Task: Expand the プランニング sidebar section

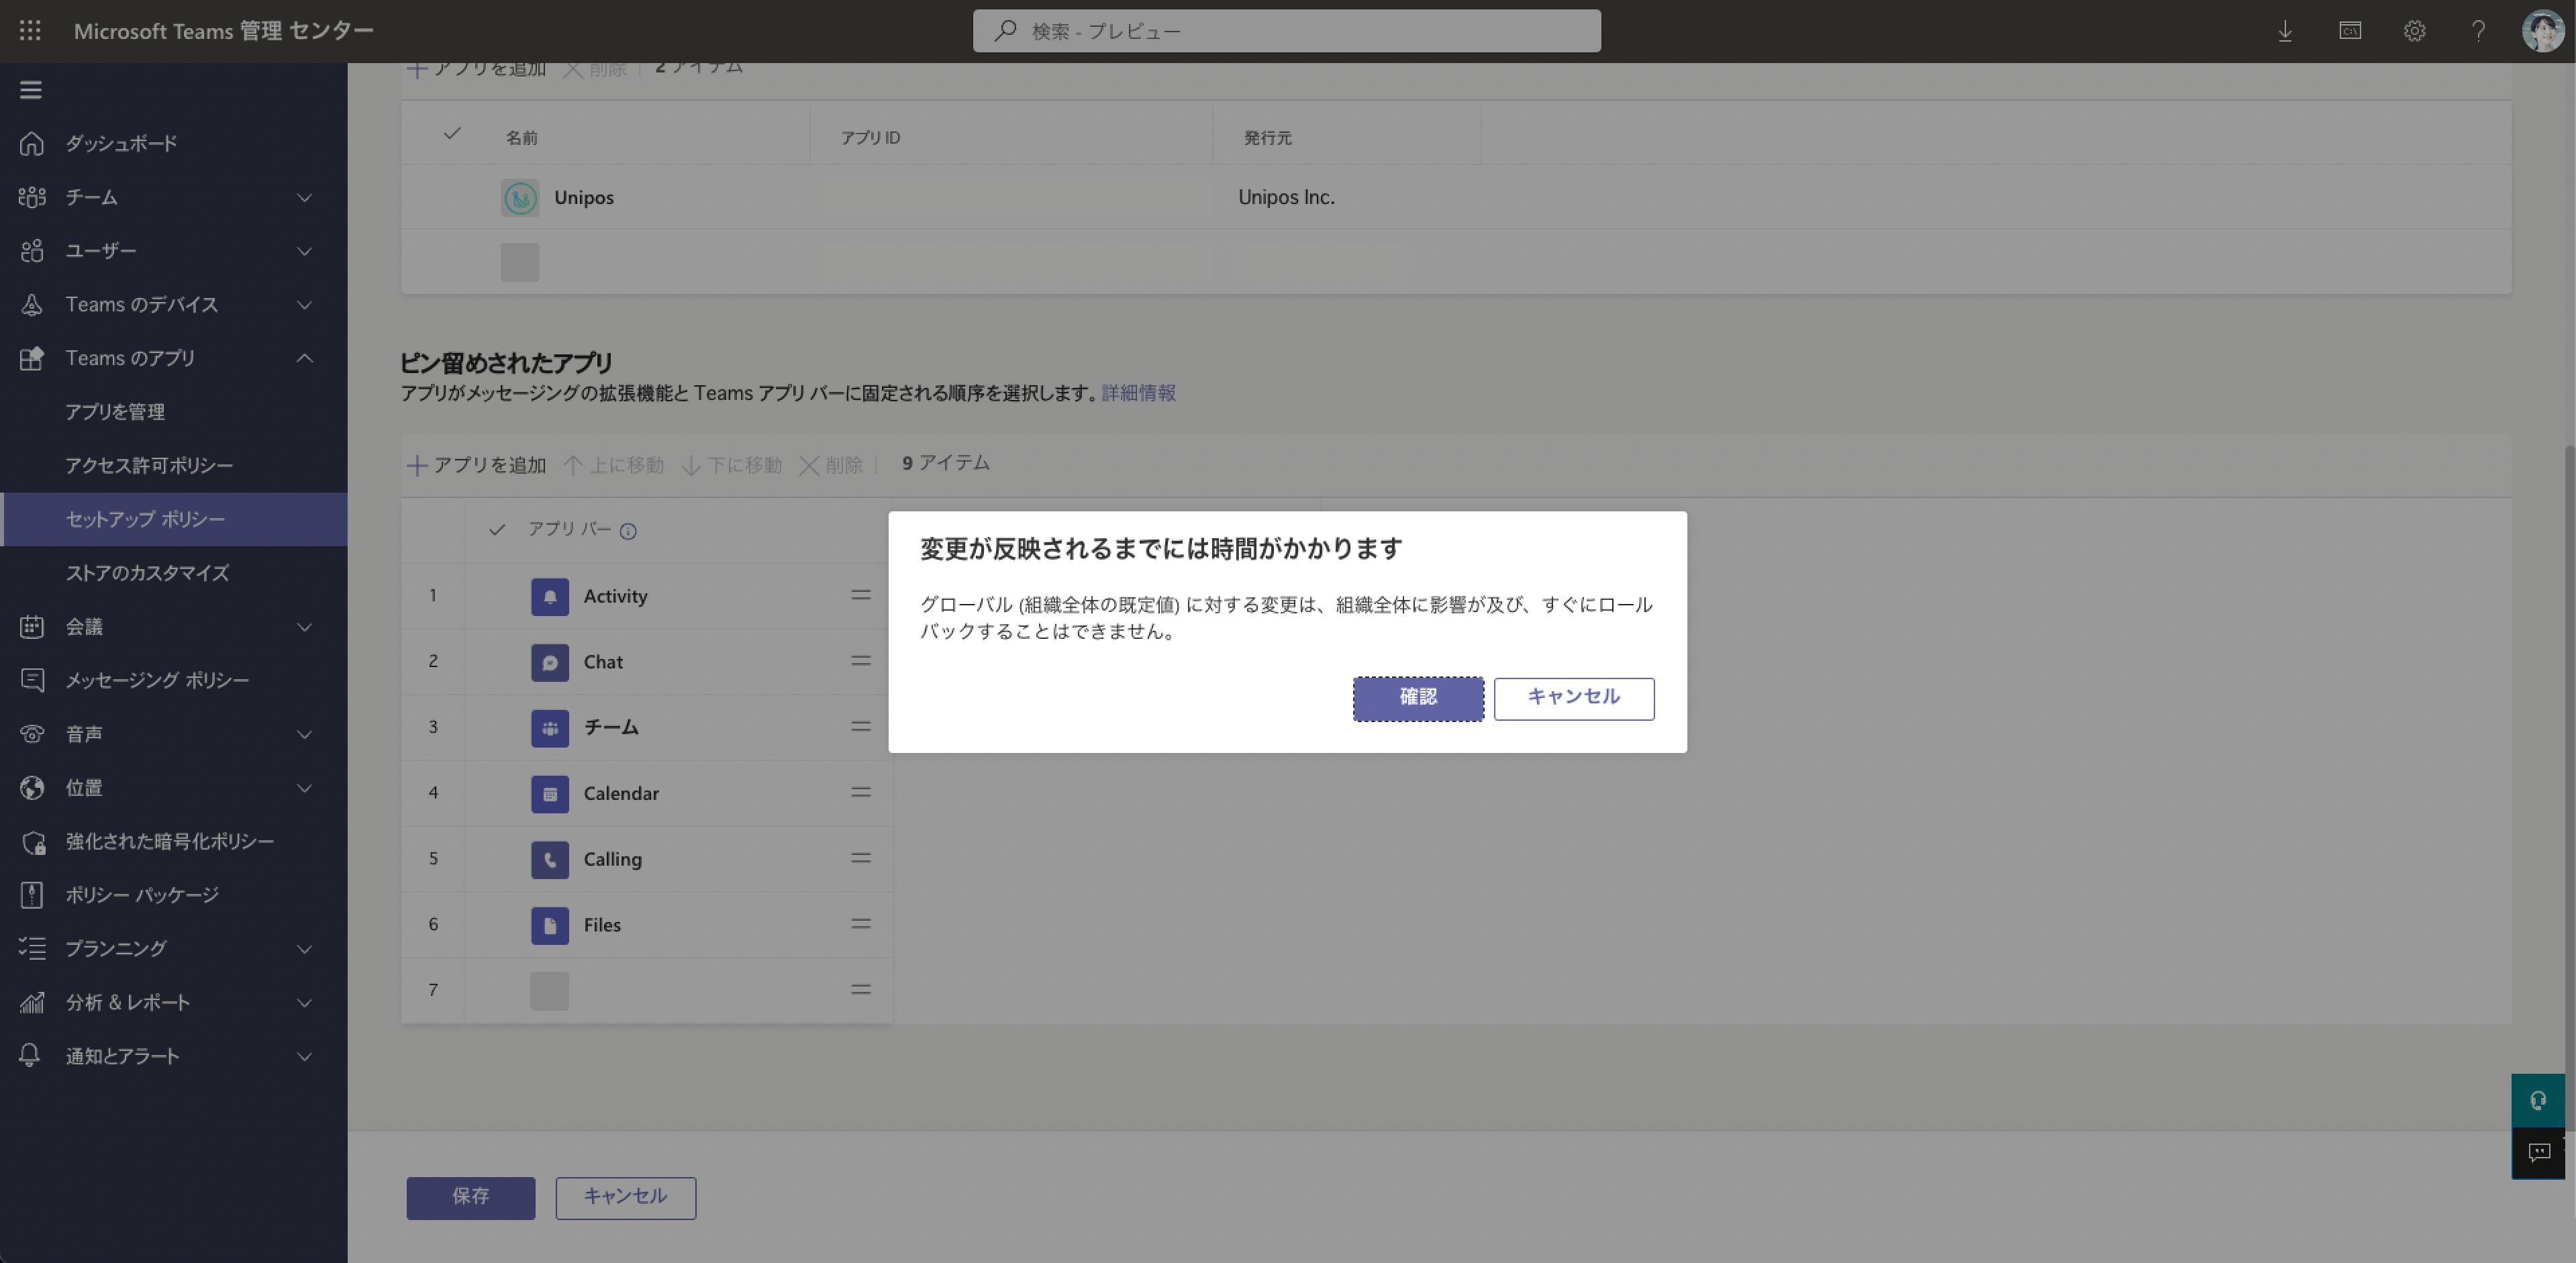Action: click(x=305, y=949)
